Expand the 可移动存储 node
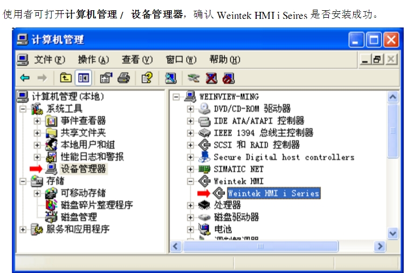The height and width of the screenshot is (273, 406). [x=37, y=193]
